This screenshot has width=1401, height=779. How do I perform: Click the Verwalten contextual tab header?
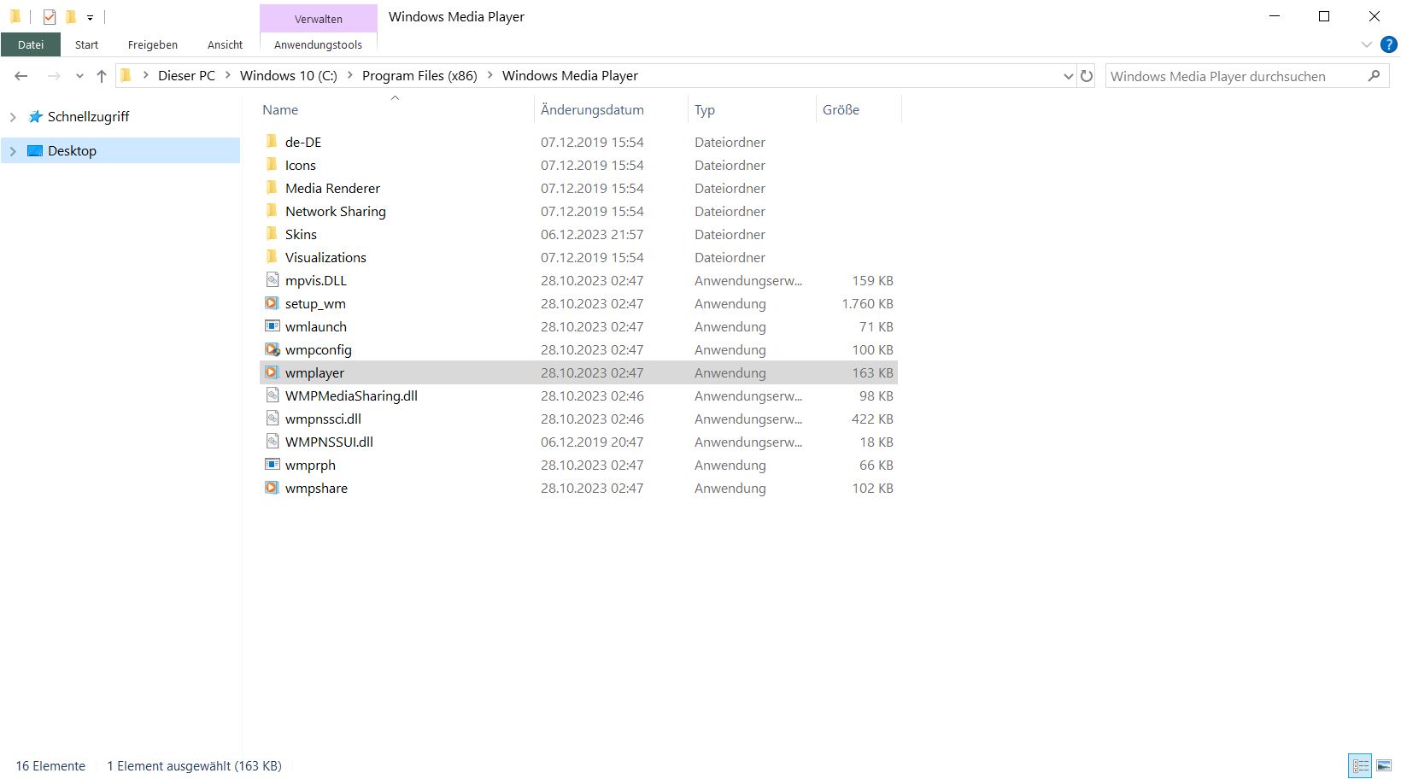(319, 19)
